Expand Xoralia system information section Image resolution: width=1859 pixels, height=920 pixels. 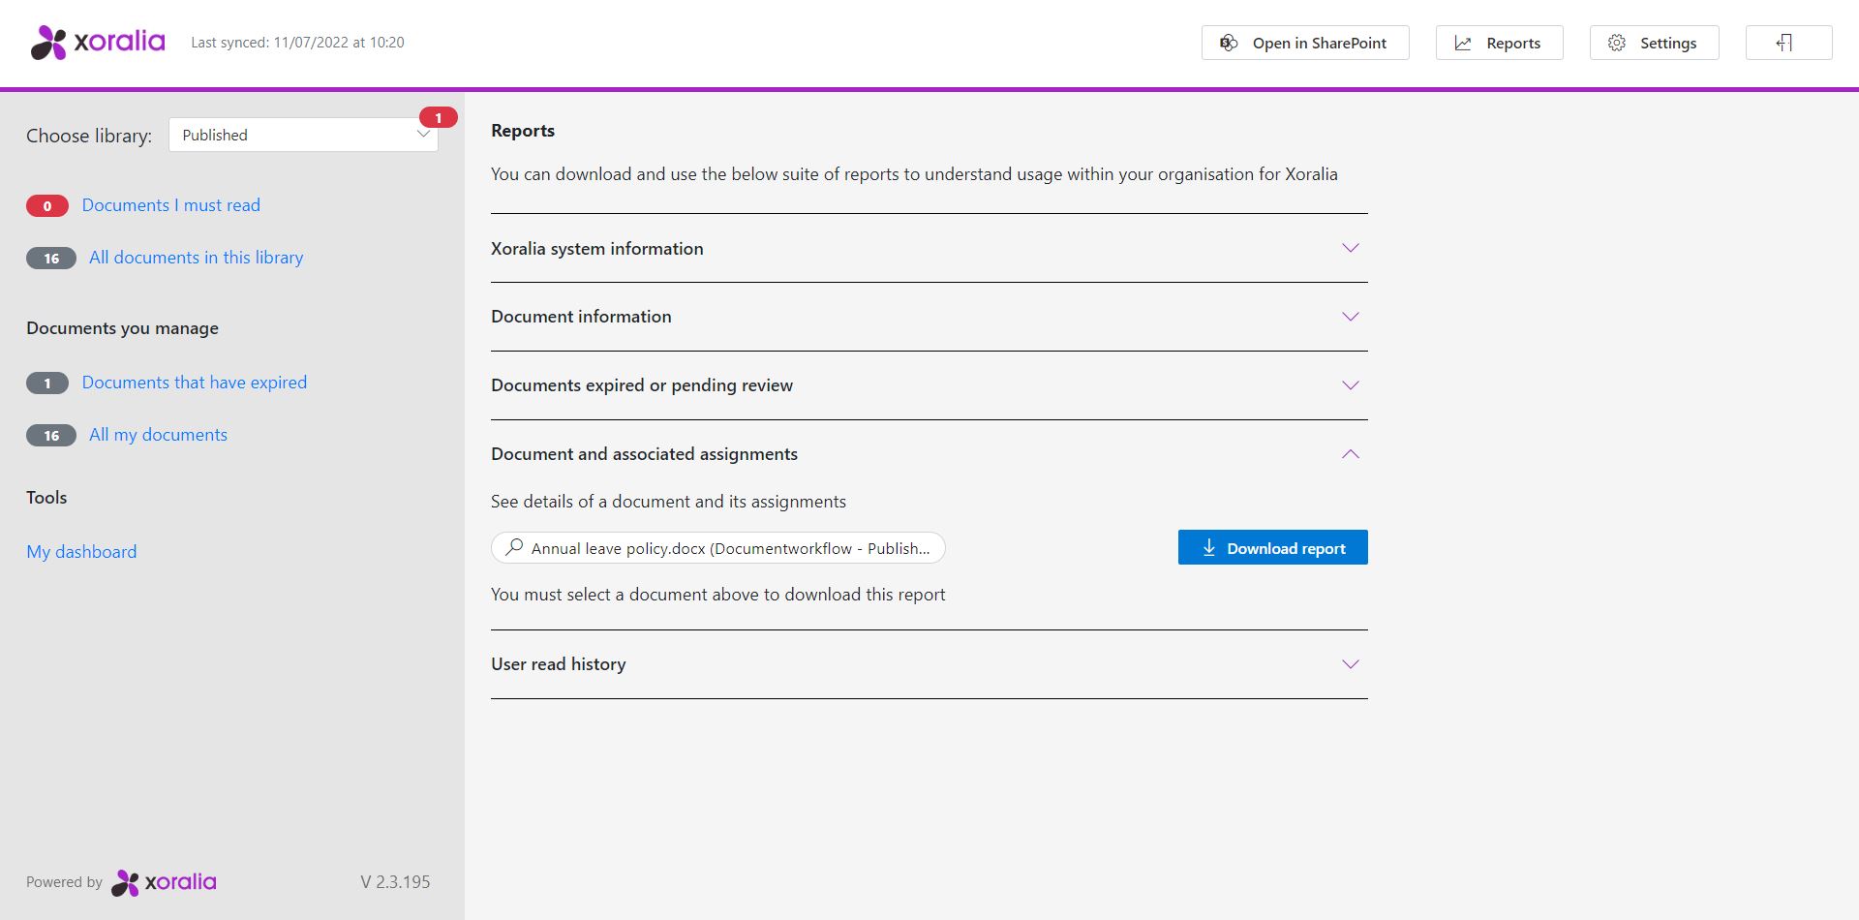[x=929, y=248]
